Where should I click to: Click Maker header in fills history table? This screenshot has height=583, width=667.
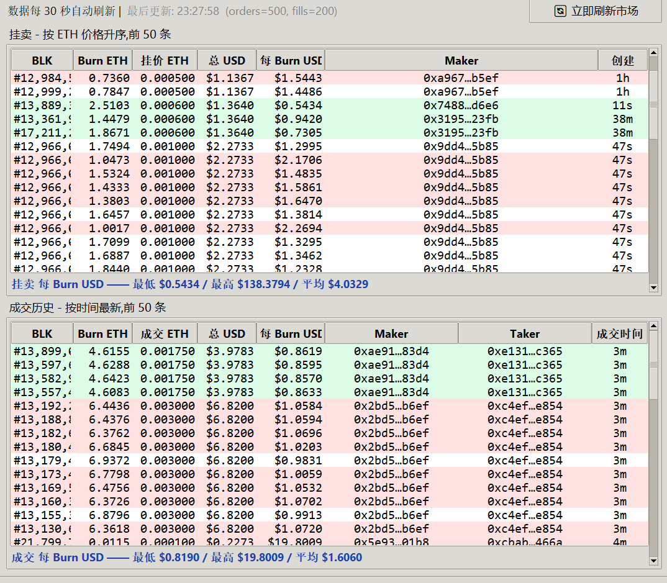[x=391, y=334]
